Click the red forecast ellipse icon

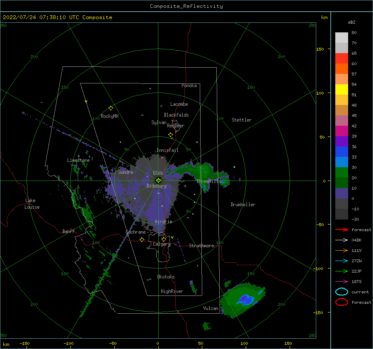pos(342,302)
